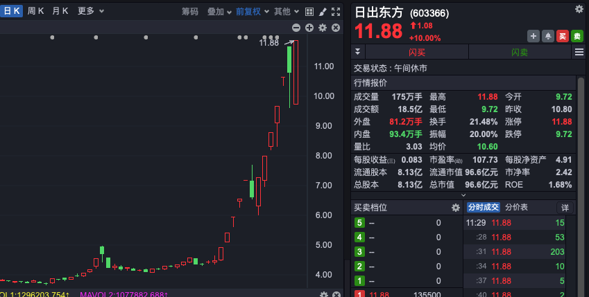
Task: Click the green 卖 sell icon button
Action: point(577,36)
